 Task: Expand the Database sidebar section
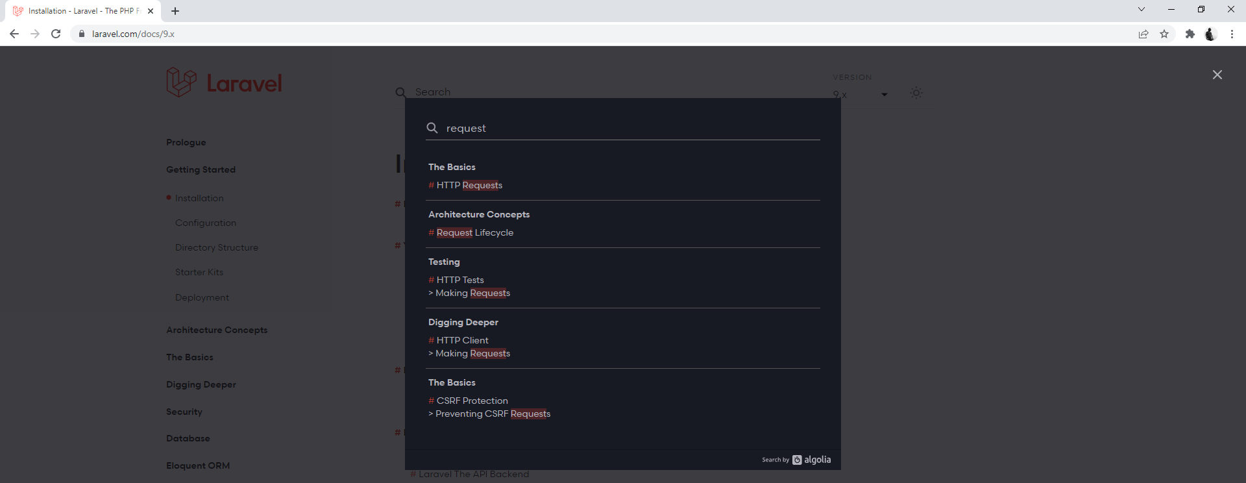point(188,438)
